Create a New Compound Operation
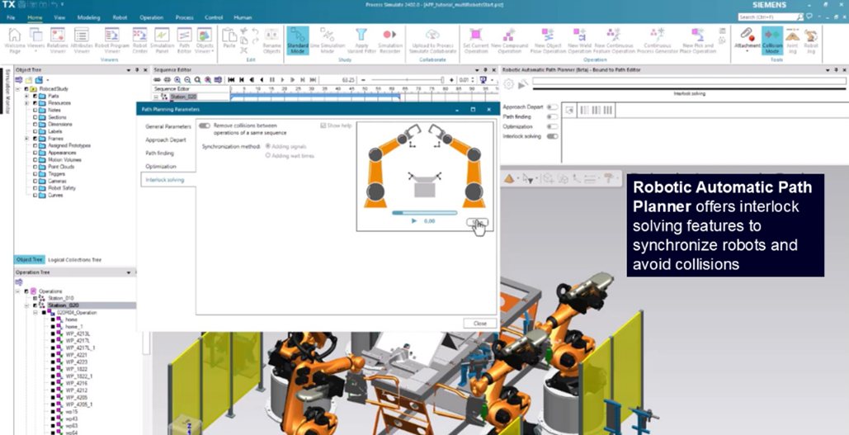This screenshot has width=849, height=435. pyautogui.click(x=510, y=40)
